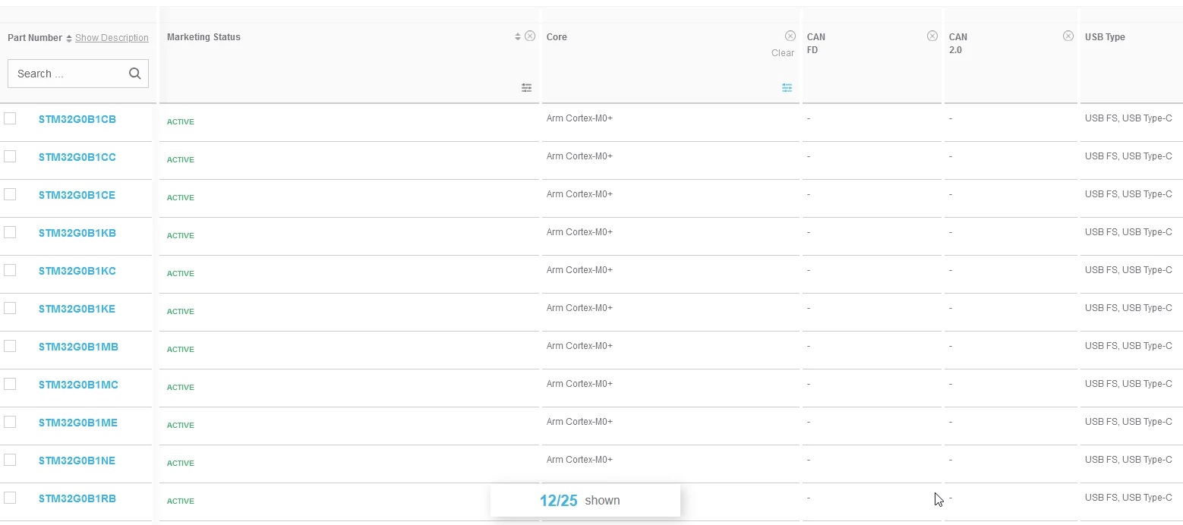Check the box next to STM32G0B1CE
The height and width of the screenshot is (525, 1183).
(10, 194)
